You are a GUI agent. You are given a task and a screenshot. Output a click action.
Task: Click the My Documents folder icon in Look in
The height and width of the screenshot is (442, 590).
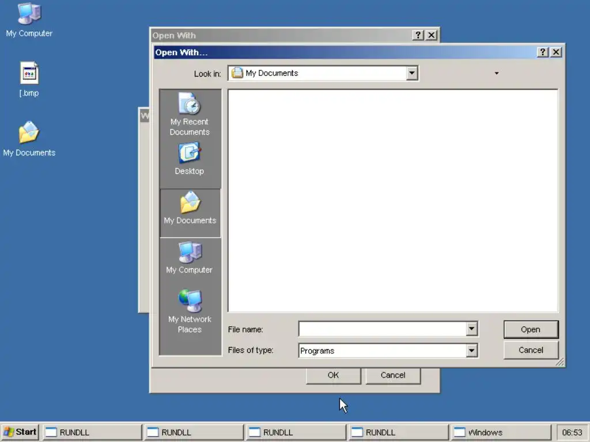click(x=237, y=73)
